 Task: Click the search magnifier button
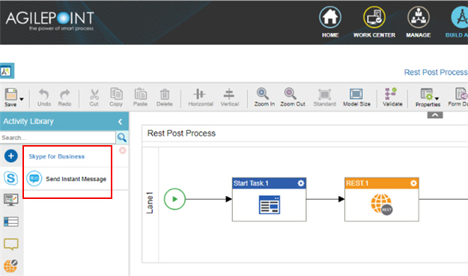(x=122, y=138)
